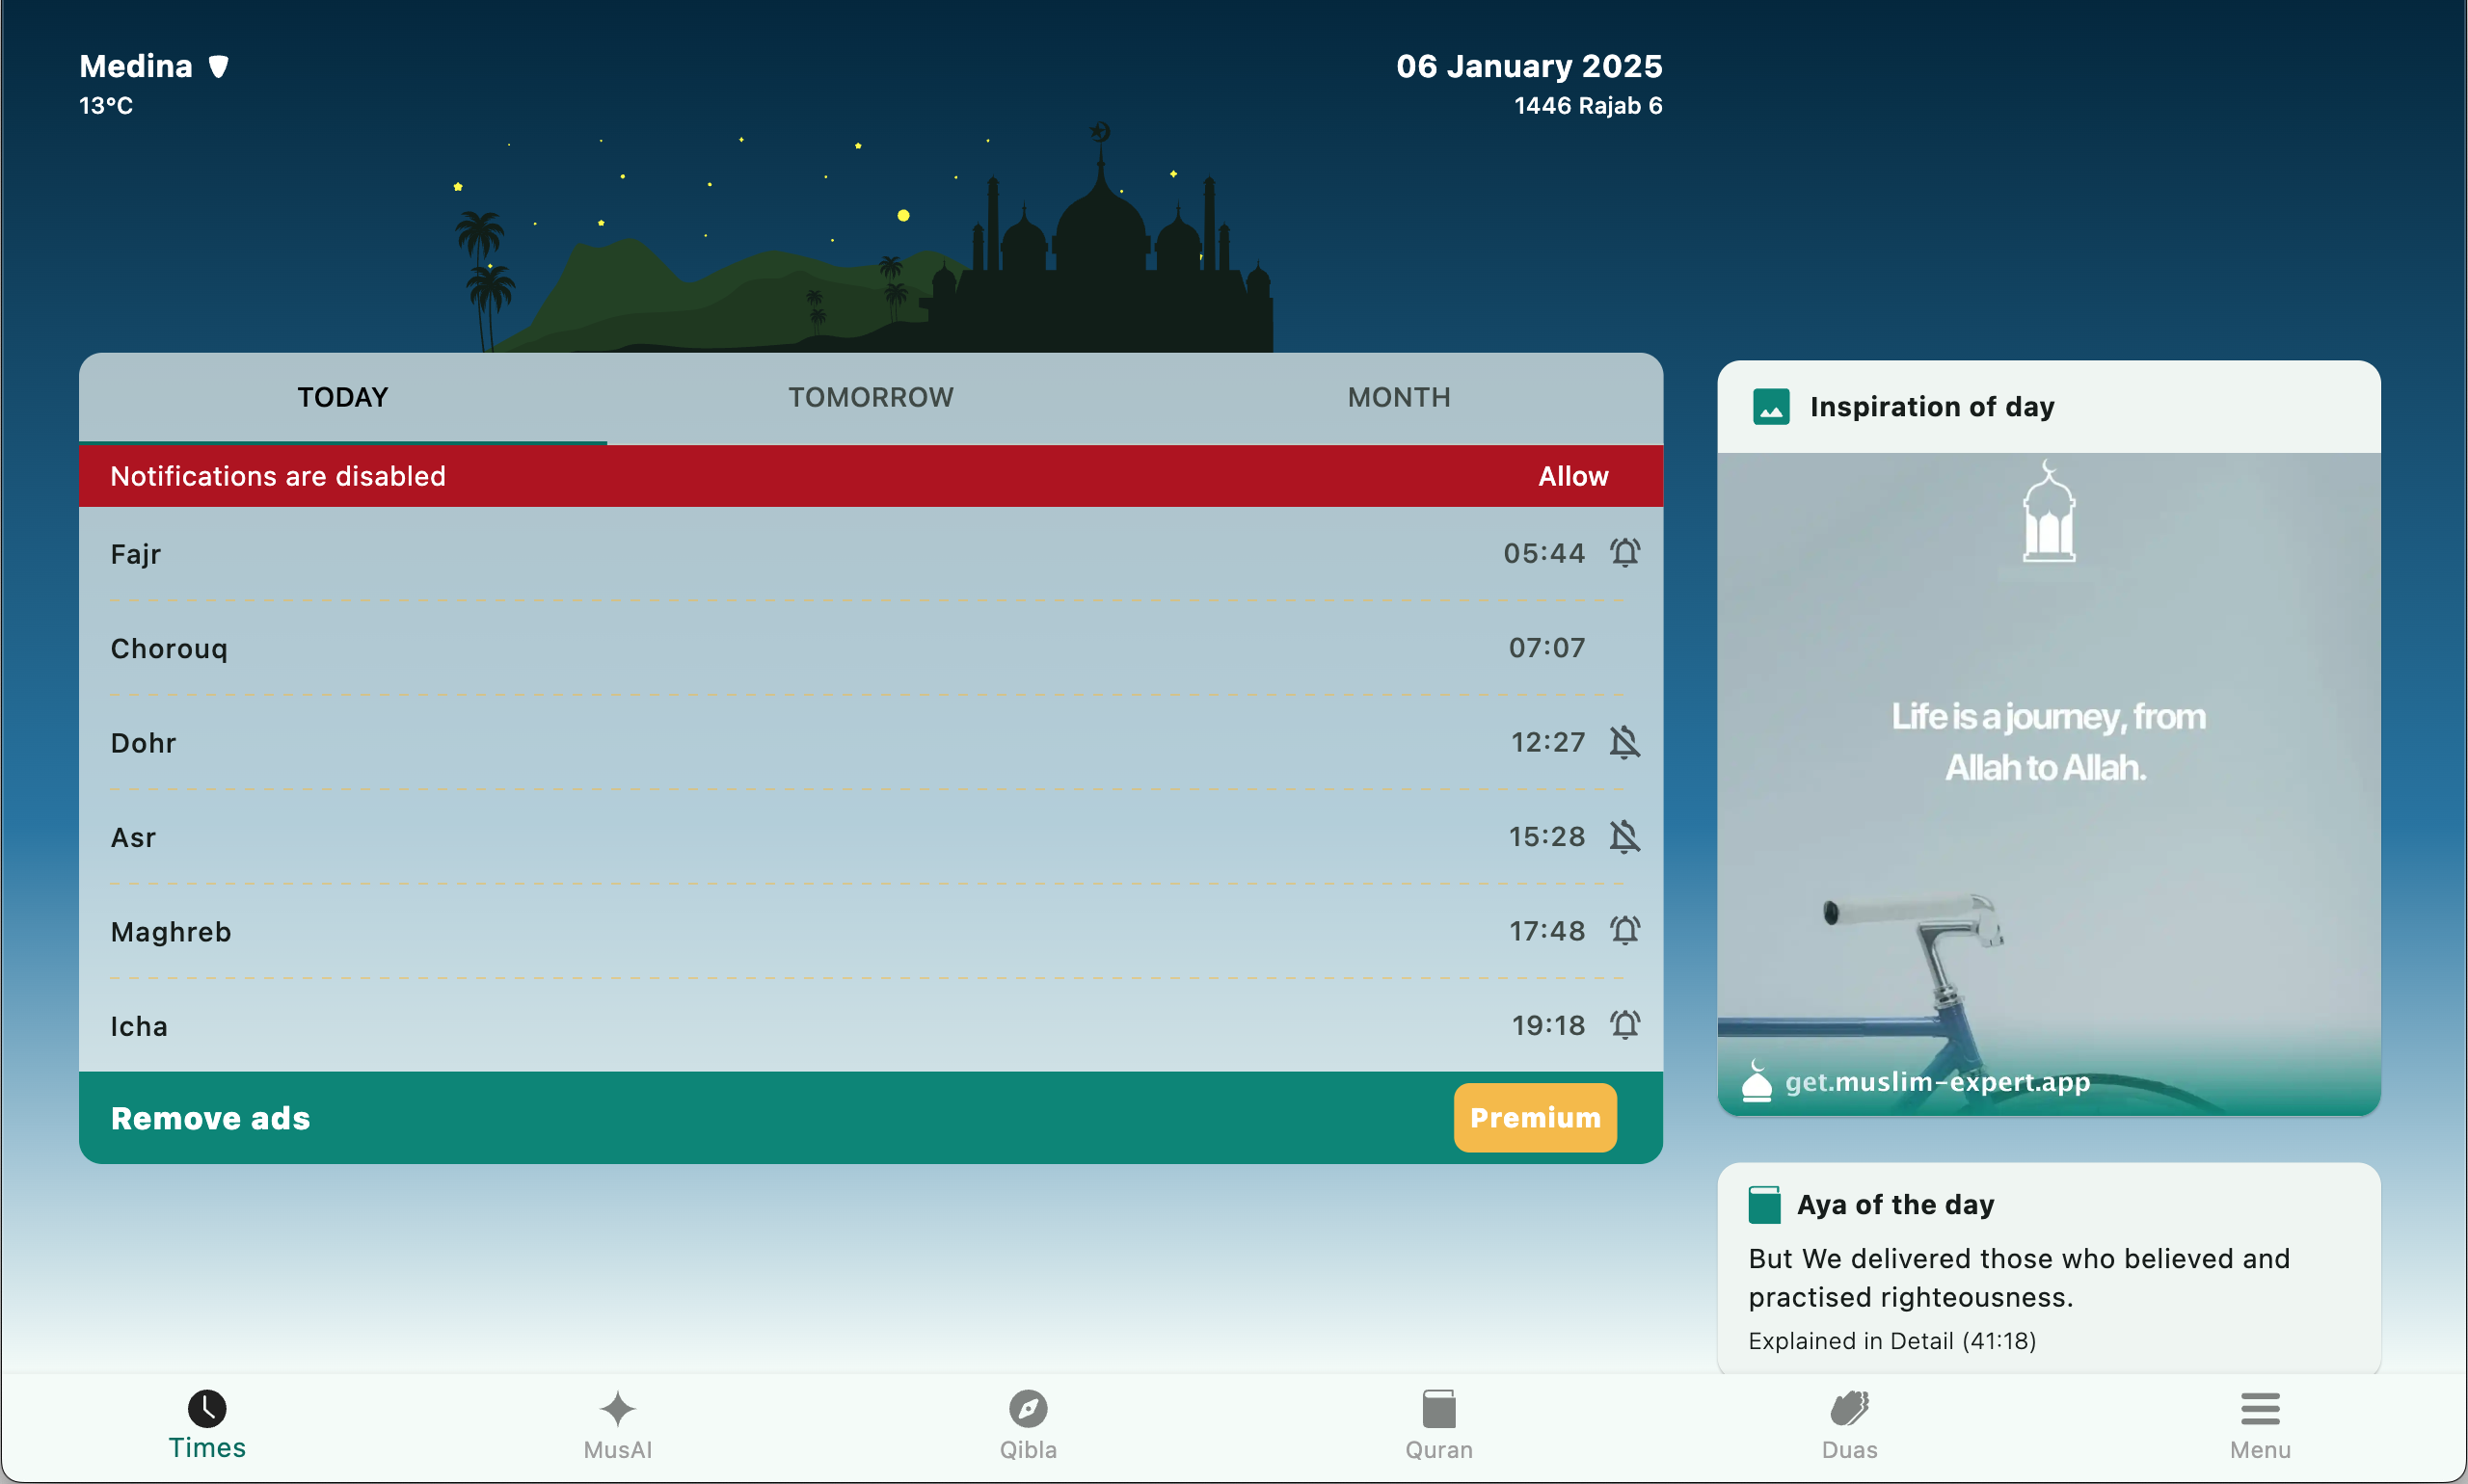
Task: Enable the Asr prayer notification
Action: (x=1623, y=837)
